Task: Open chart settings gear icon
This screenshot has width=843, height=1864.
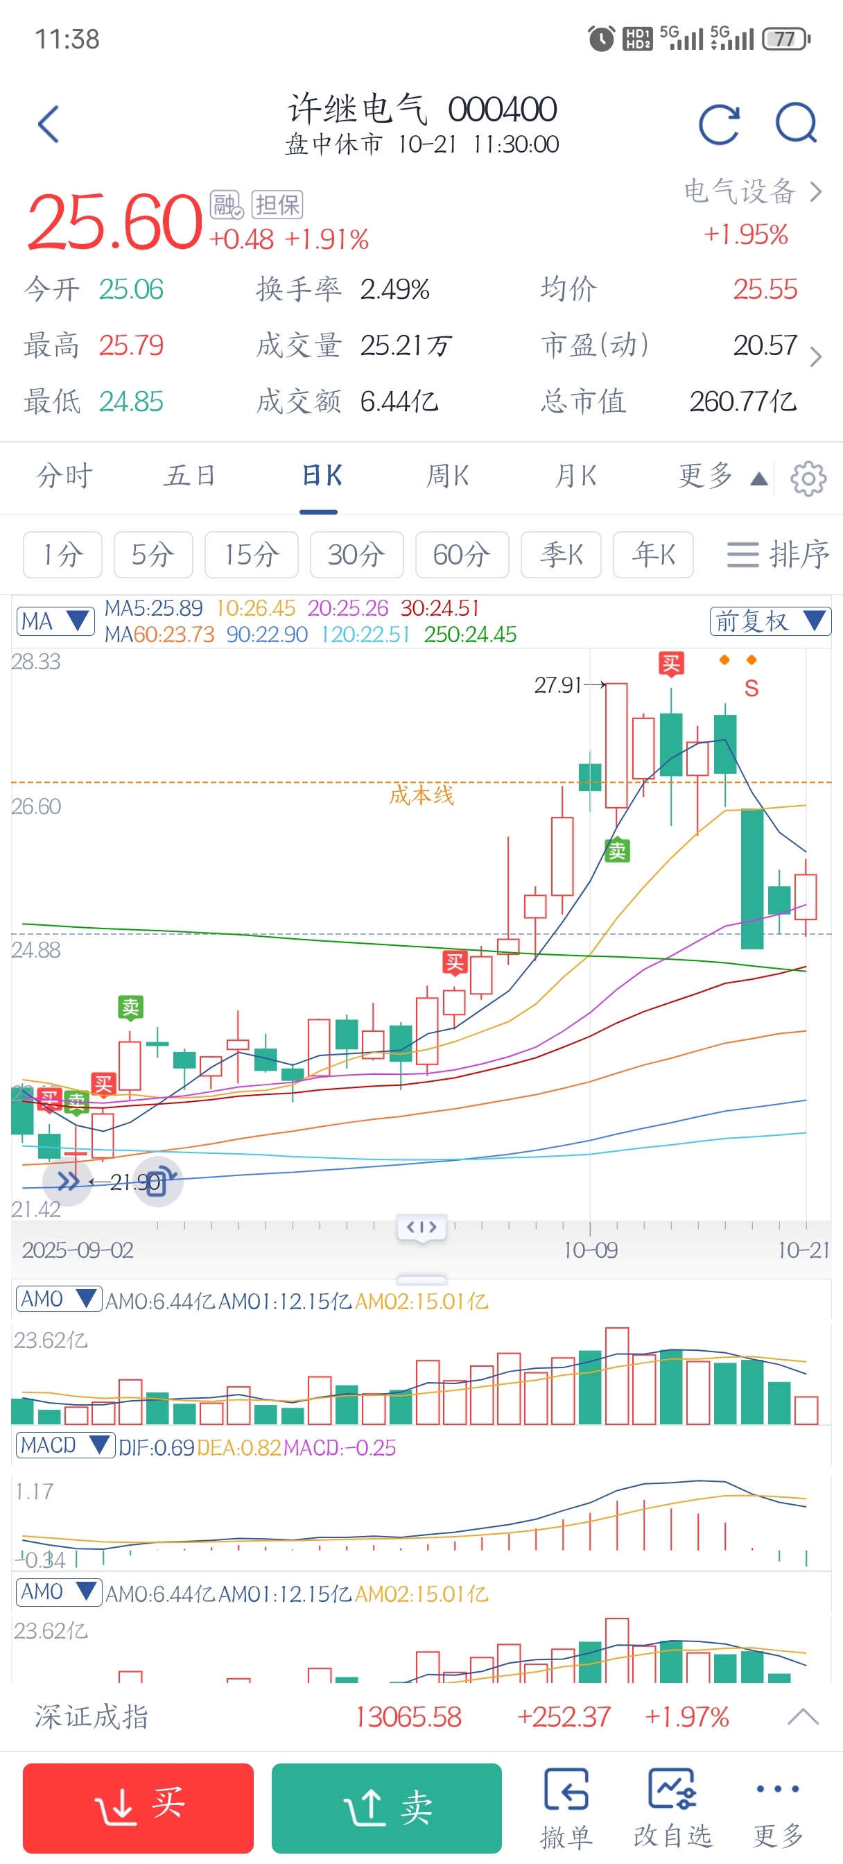Action: 808,478
